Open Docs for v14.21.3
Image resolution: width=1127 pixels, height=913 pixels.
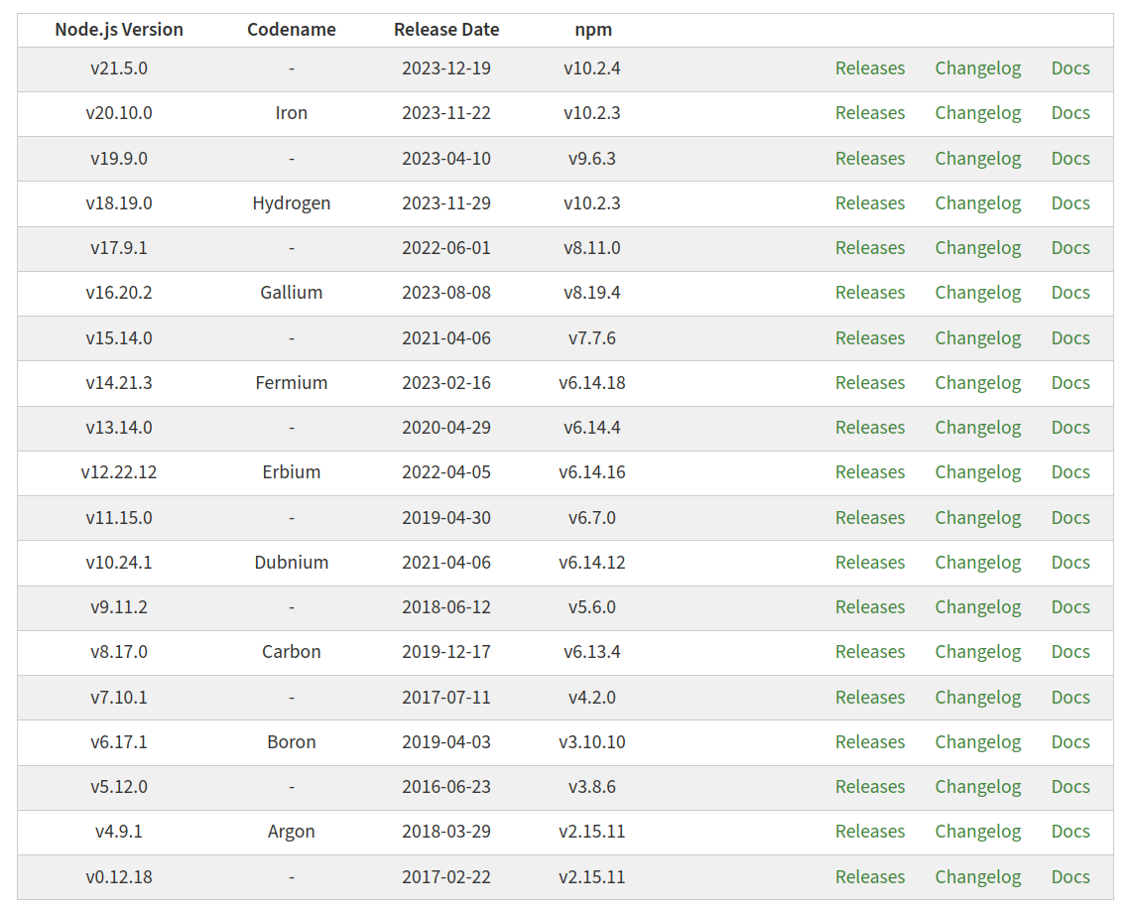(1070, 382)
